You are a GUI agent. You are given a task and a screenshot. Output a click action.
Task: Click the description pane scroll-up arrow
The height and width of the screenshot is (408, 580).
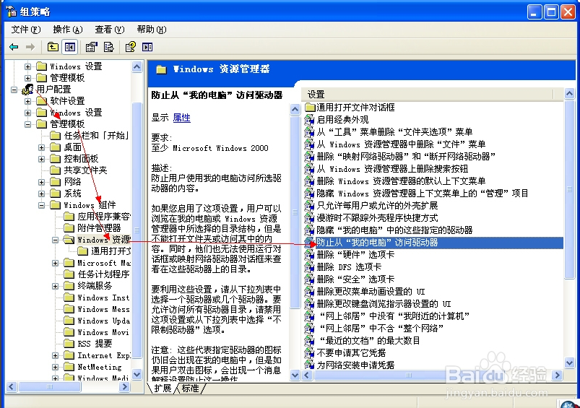[x=295, y=109]
